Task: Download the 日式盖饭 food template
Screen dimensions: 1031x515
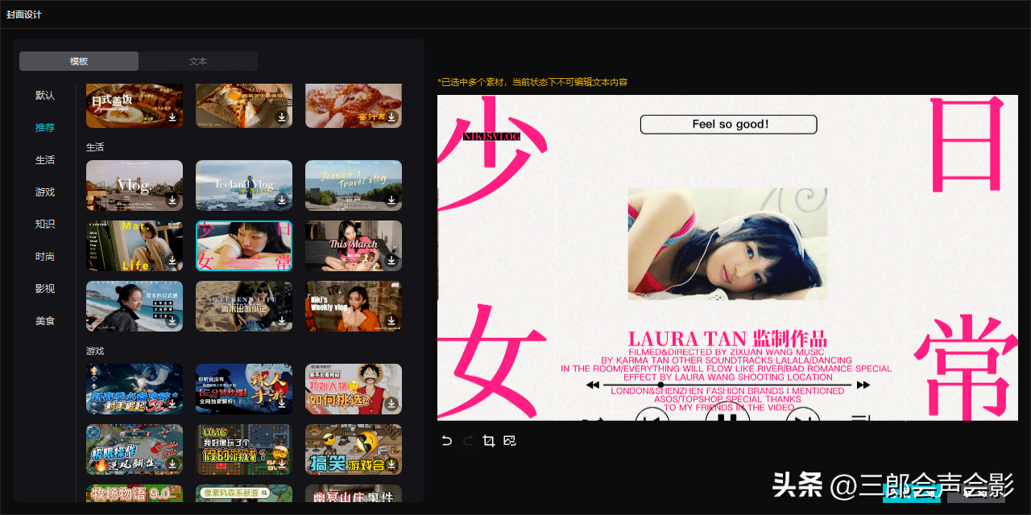Action: (x=172, y=117)
